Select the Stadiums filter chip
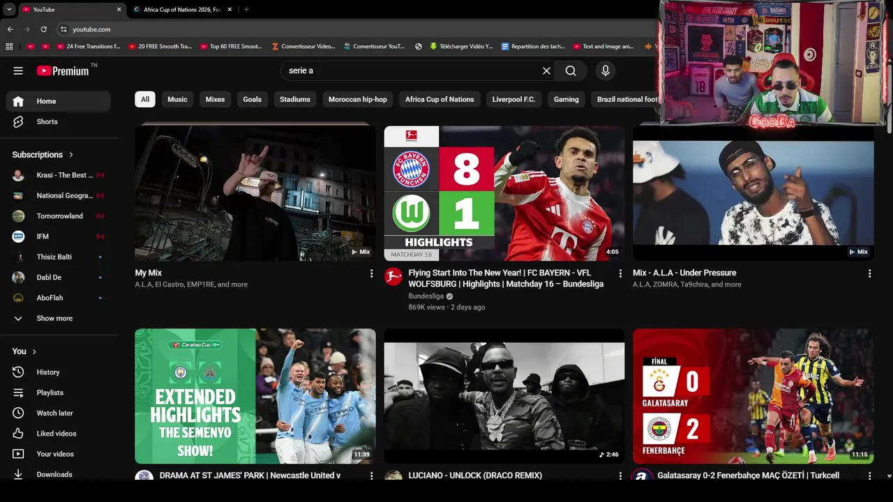 (x=295, y=99)
